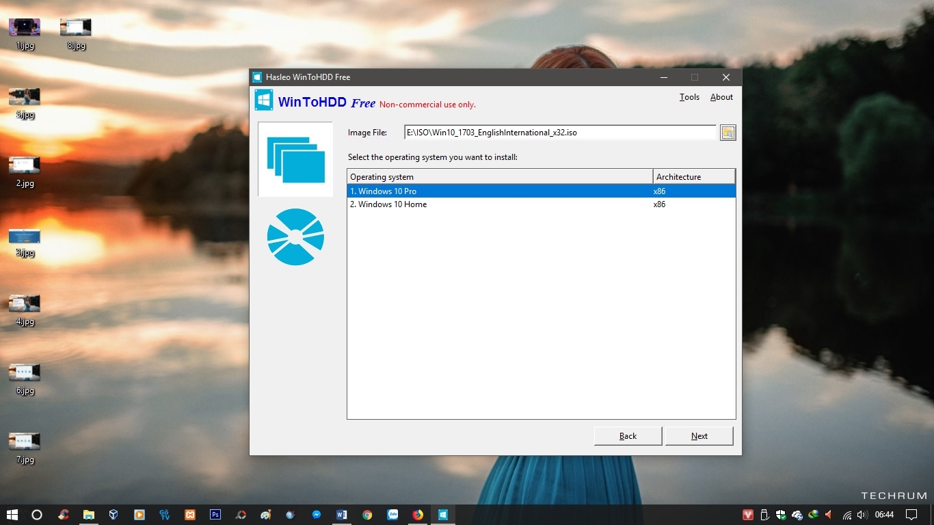Open the volume speaker tray icon
Viewport: 934px width, 525px height.
pyautogui.click(x=862, y=515)
